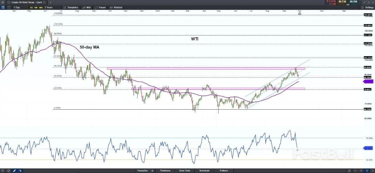Add a new chart tab with the plus
The width and height of the screenshot is (375, 173).
coord(50,2)
